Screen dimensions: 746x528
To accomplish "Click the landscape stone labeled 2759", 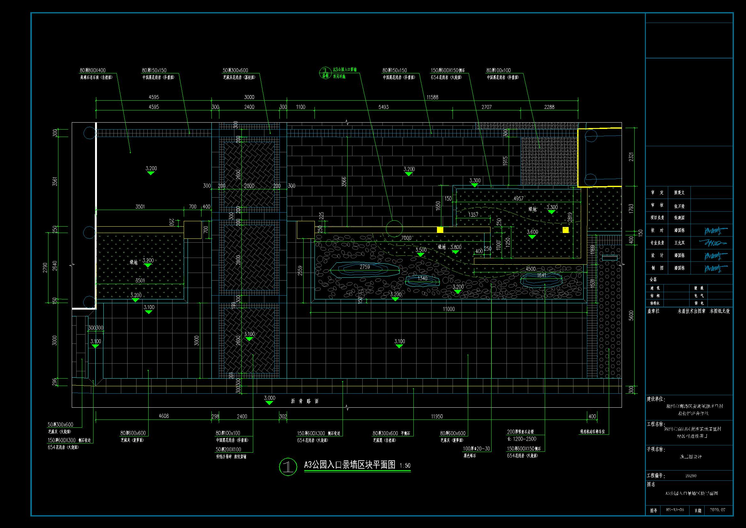I will coord(365,269).
